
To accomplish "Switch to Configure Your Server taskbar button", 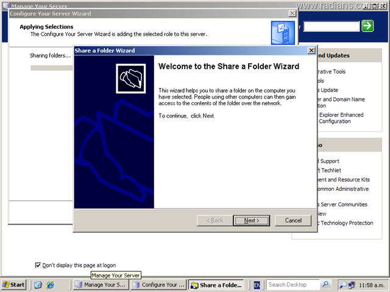I will (x=158, y=285).
